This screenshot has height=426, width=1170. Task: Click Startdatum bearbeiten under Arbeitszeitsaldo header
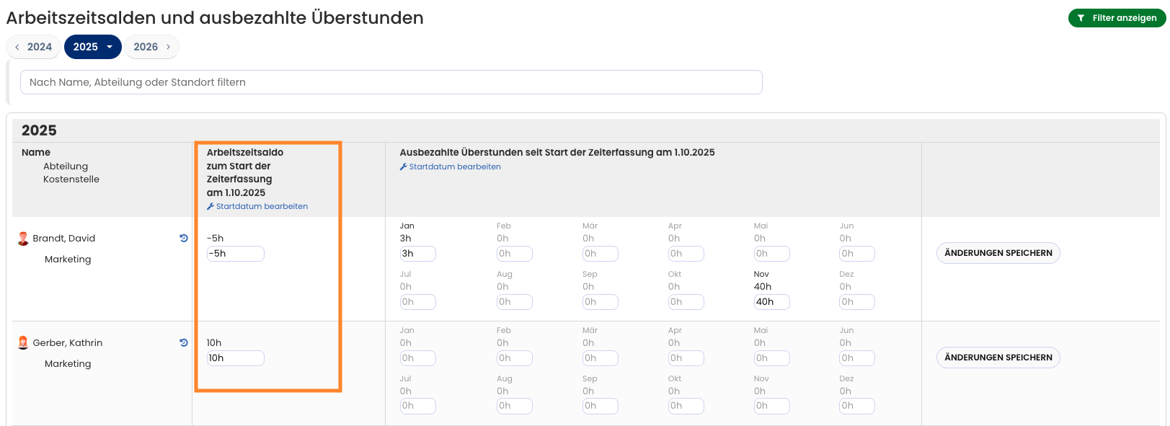[x=261, y=206]
